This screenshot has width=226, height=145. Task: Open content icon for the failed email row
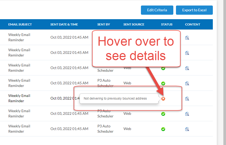pos(187,99)
